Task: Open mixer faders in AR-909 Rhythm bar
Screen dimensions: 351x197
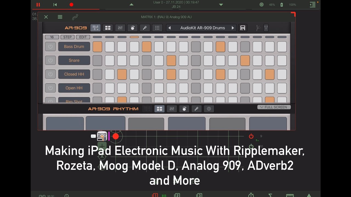Action: click(x=172, y=109)
